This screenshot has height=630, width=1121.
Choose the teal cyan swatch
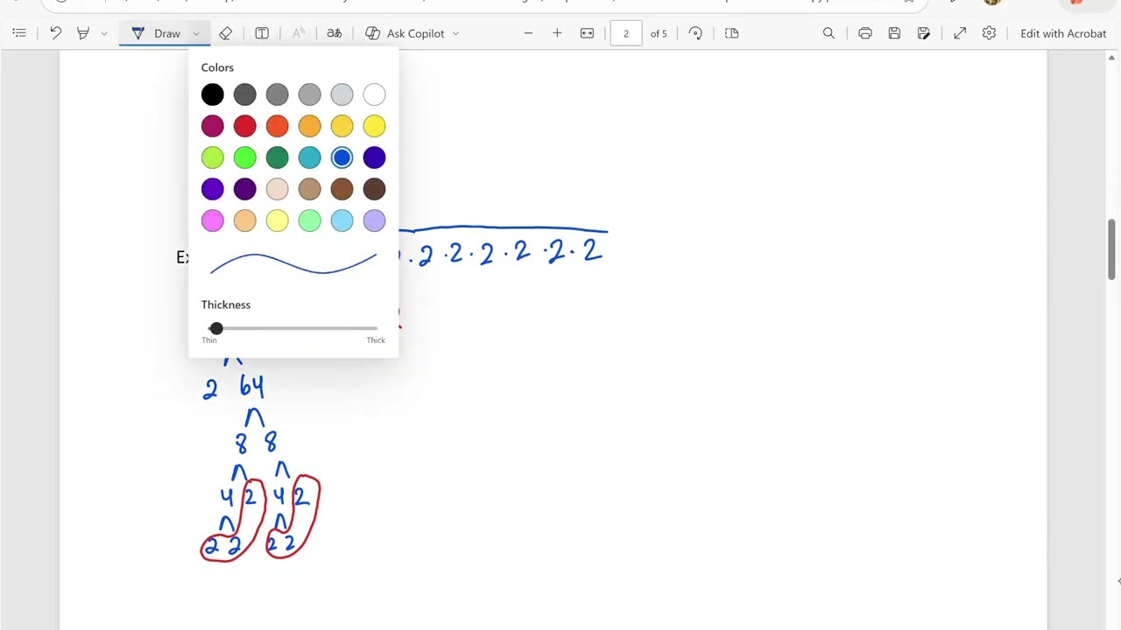click(x=309, y=157)
